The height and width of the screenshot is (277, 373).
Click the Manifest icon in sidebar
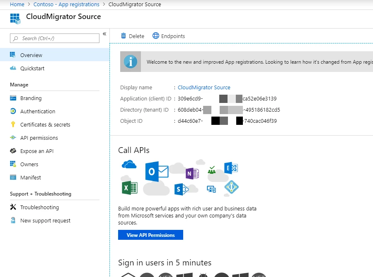pos(13,177)
